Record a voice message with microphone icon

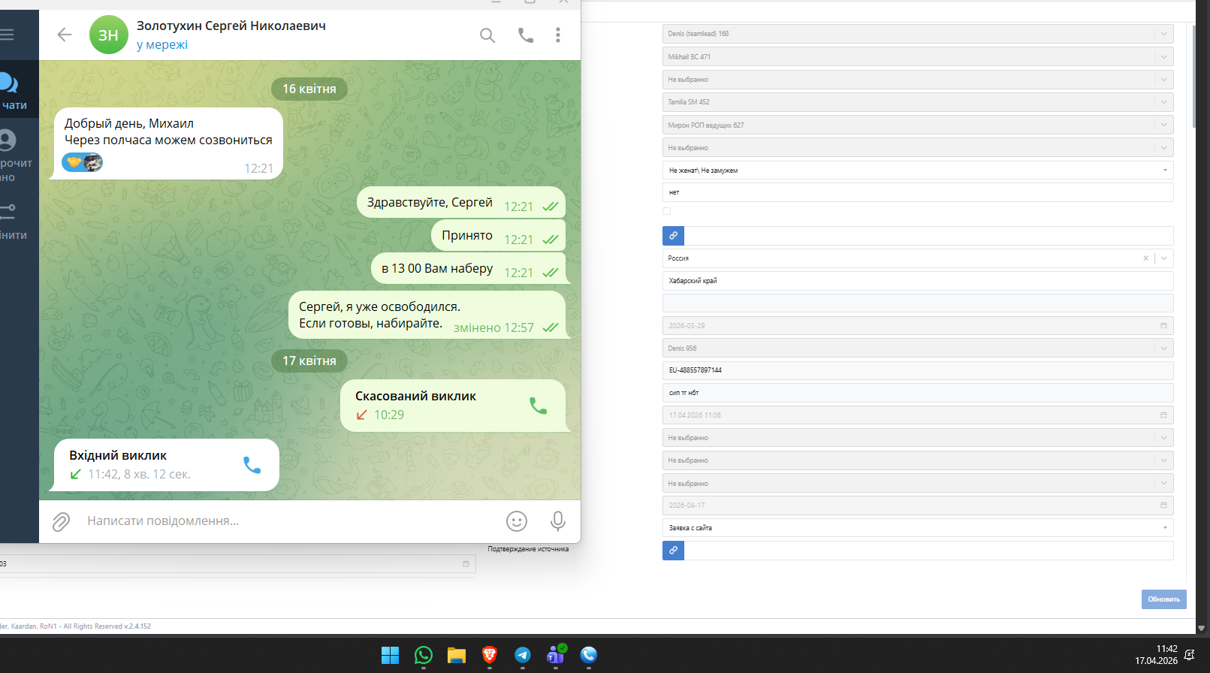558,521
